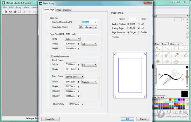Click the Finish Frame Width 7.165 inch field
Viewport: 191px width, 122px height.
click(71, 64)
